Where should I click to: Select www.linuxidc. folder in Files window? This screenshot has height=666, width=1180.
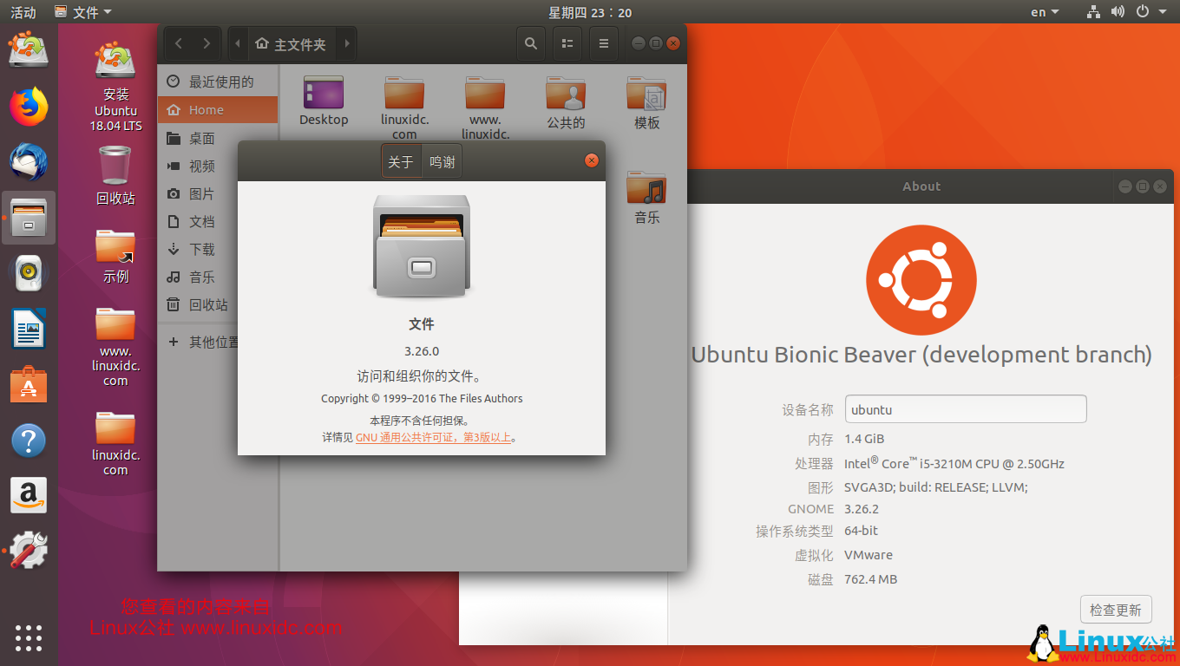coord(485,108)
